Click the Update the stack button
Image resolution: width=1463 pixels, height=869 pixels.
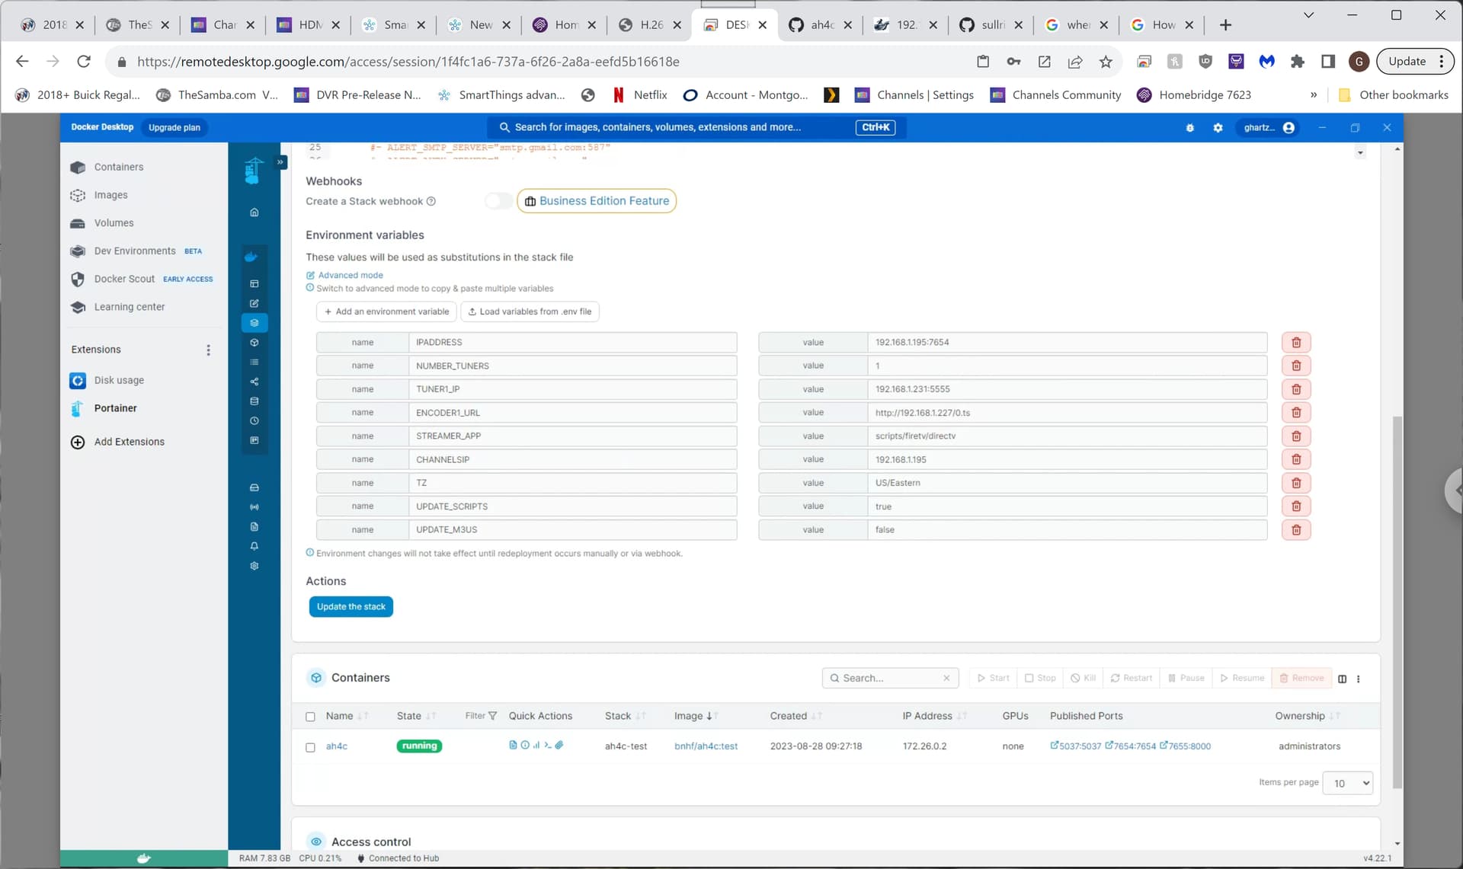(x=351, y=607)
